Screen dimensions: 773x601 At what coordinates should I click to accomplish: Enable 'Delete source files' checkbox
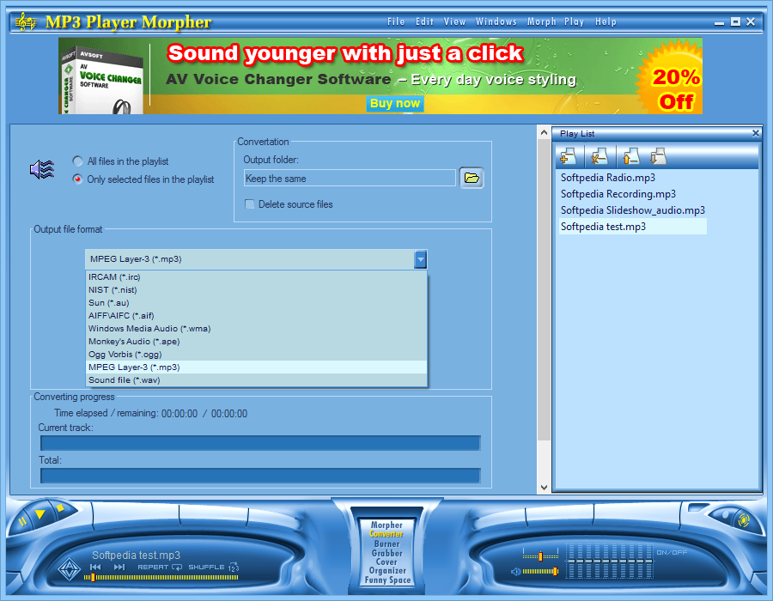(289, 204)
